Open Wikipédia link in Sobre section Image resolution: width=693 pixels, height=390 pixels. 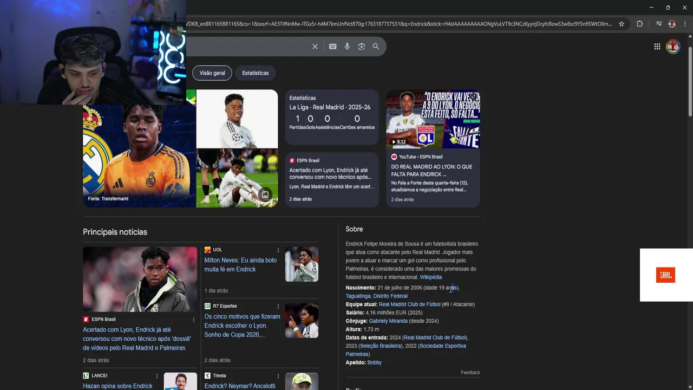430,277
